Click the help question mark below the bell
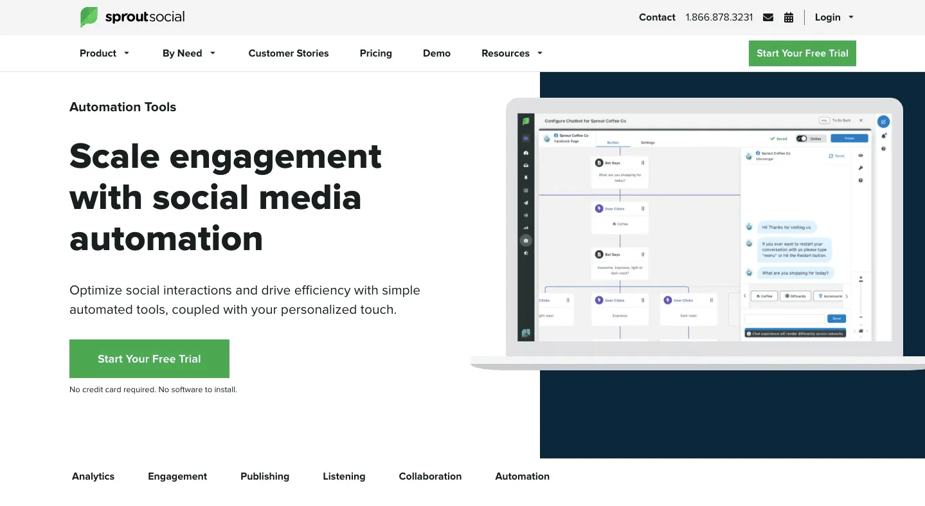The height and width of the screenshot is (506, 925). click(x=884, y=149)
